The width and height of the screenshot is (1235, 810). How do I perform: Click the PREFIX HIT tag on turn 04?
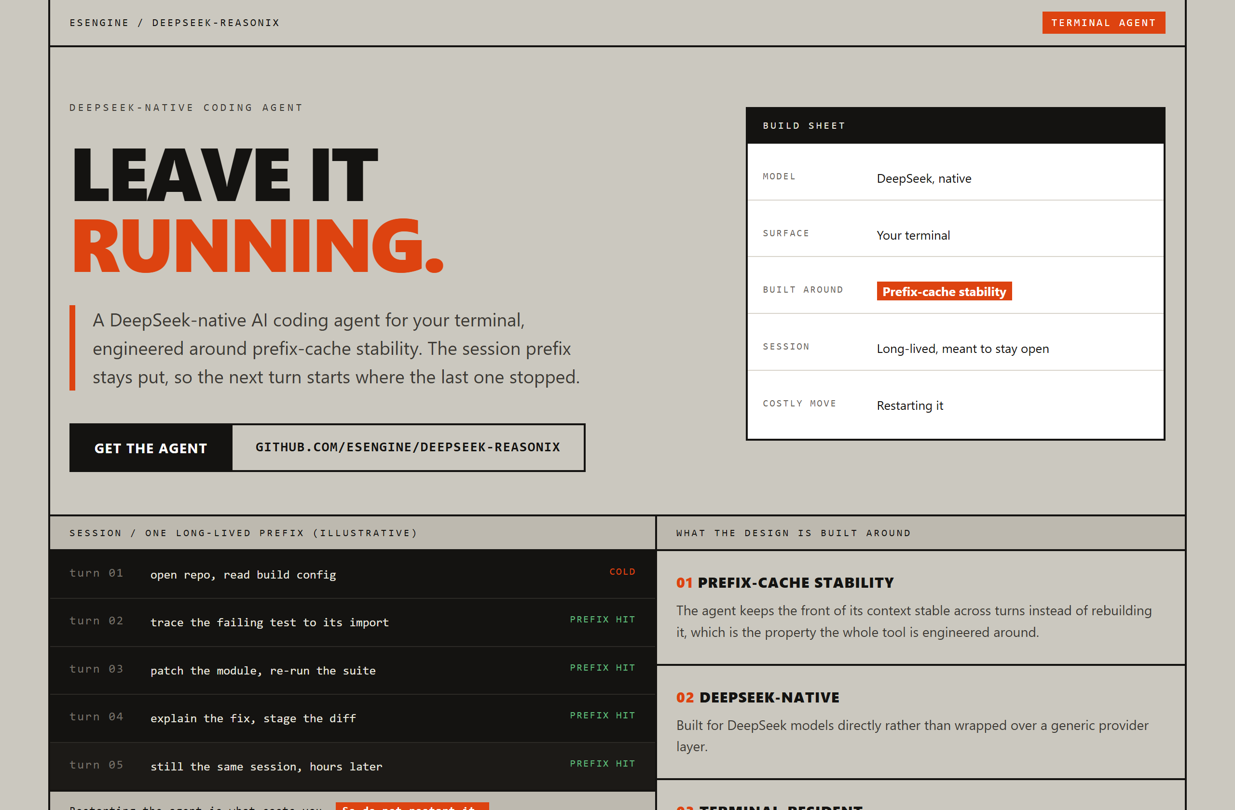pos(602,715)
